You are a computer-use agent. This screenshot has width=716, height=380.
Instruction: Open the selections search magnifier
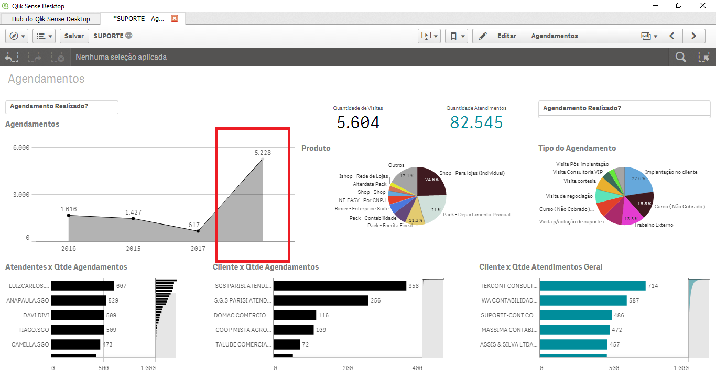tap(680, 57)
